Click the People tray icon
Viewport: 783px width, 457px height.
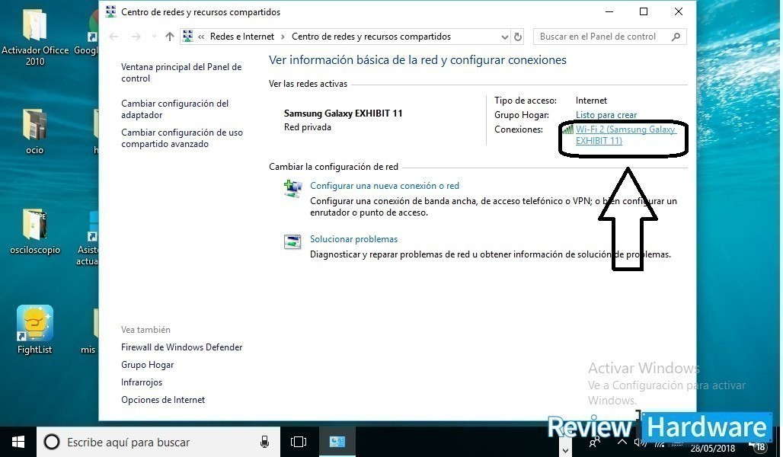tap(595, 442)
